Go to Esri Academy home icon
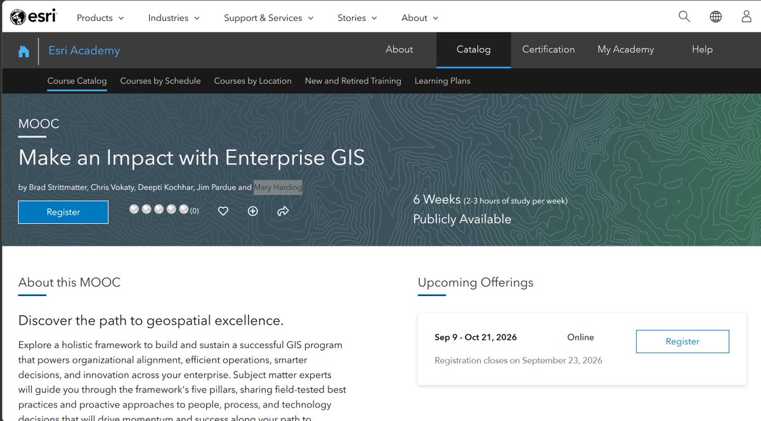Screen dimensions: 761x421 pyautogui.click(x=23, y=51)
